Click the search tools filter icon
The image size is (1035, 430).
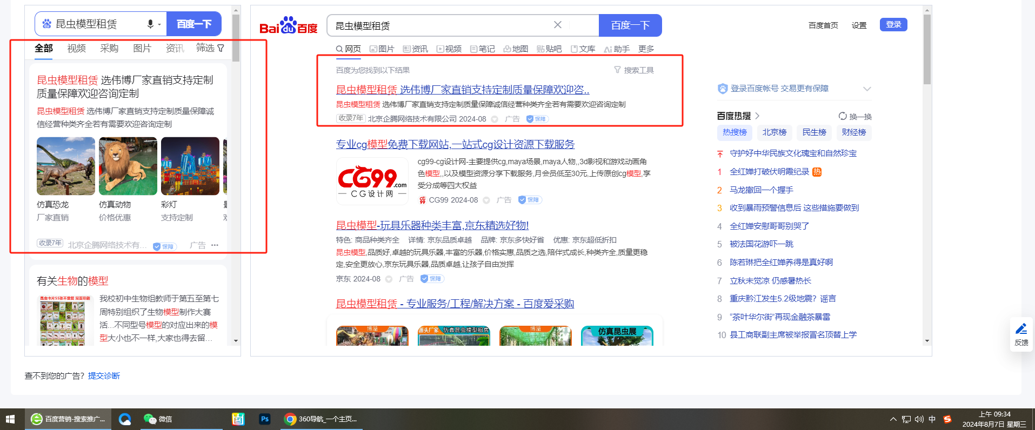(617, 70)
